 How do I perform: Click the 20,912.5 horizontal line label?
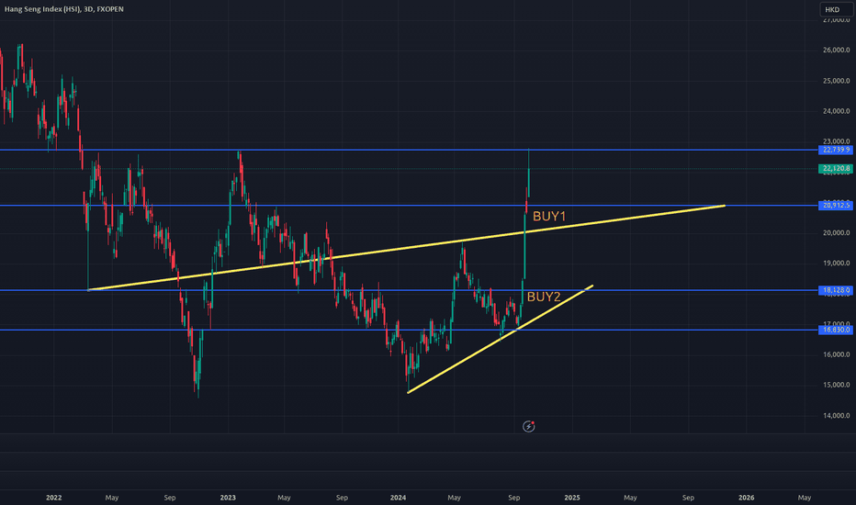coord(836,206)
